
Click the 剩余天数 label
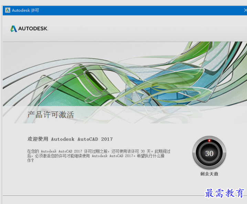click(x=209, y=174)
